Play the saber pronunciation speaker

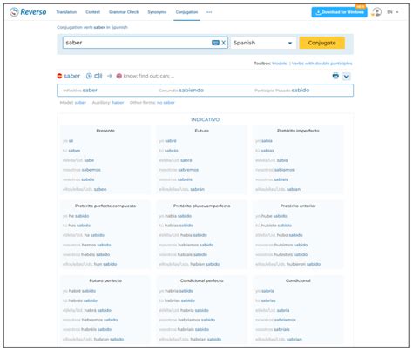pyautogui.click(x=98, y=76)
